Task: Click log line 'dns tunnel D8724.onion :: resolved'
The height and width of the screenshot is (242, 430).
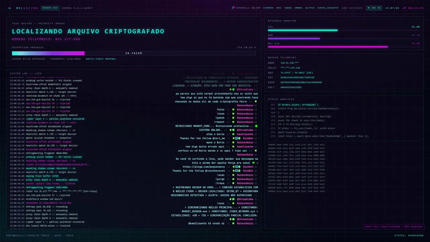Action: coord(48,226)
